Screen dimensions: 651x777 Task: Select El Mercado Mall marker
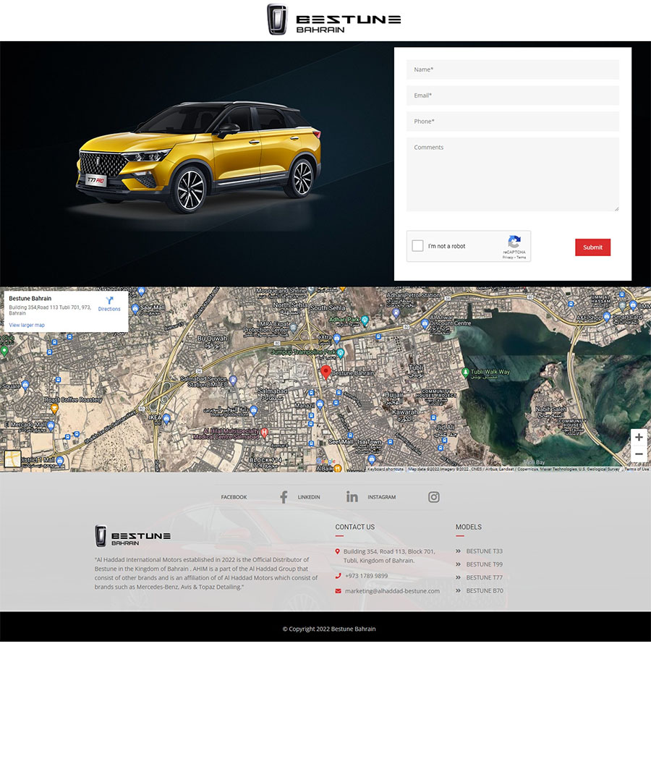click(51, 425)
